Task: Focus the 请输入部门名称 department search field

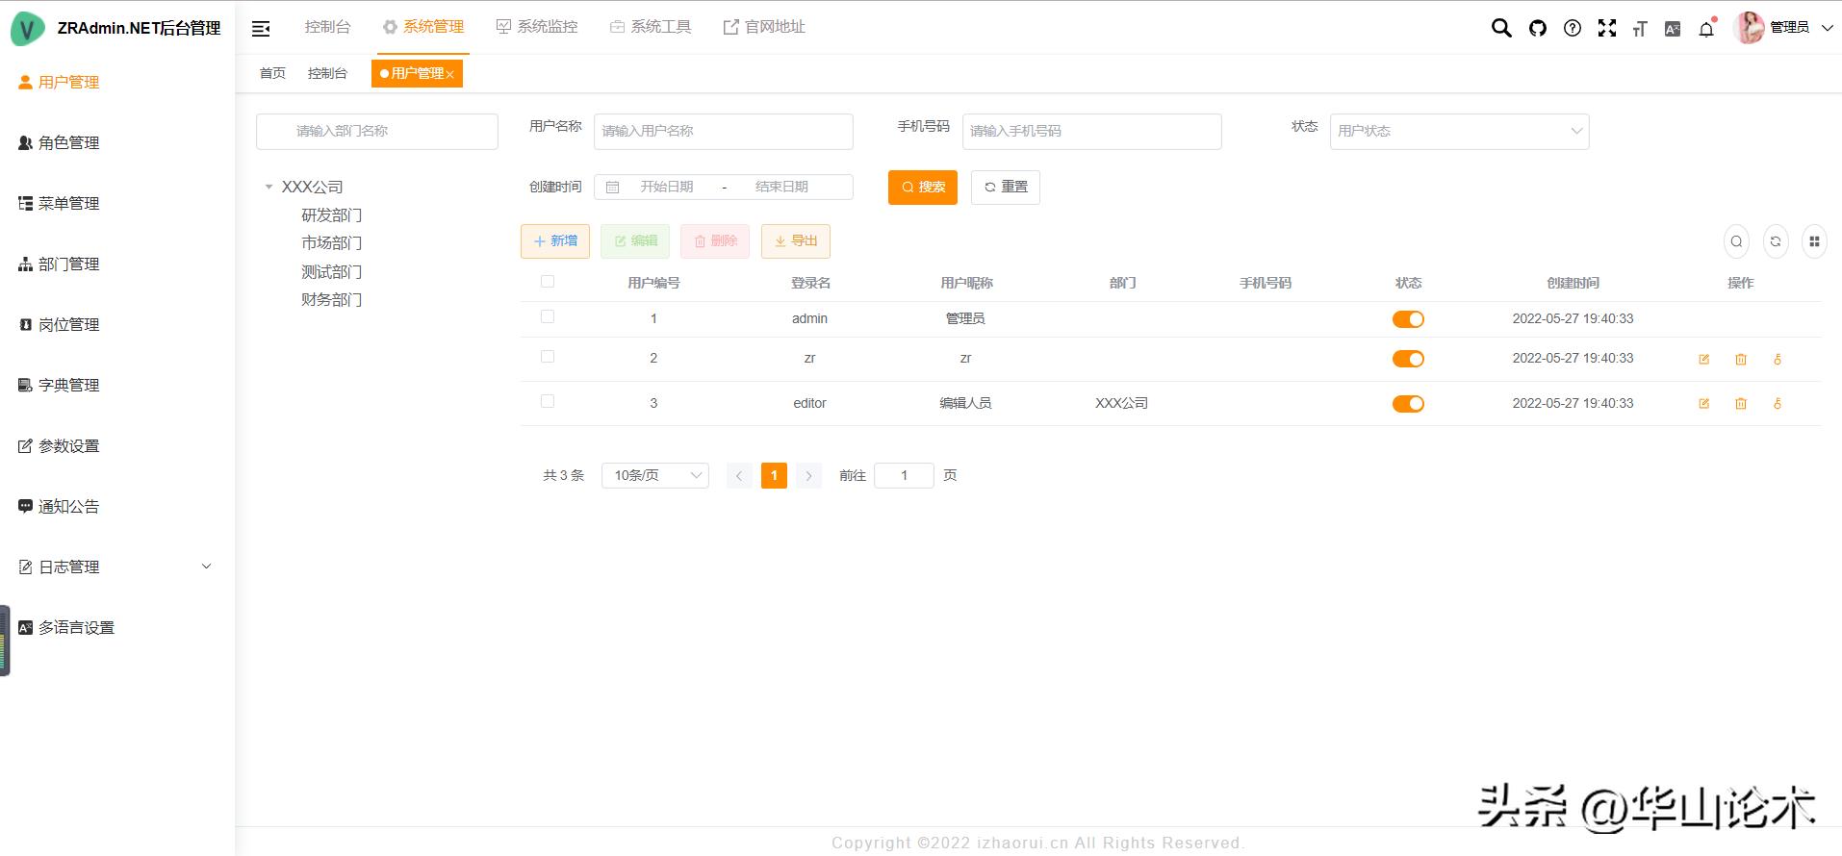Action: pos(377,132)
